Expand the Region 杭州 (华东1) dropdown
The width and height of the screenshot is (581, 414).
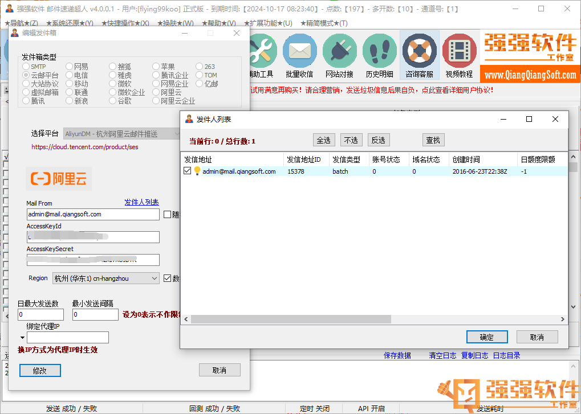click(106, 278)
